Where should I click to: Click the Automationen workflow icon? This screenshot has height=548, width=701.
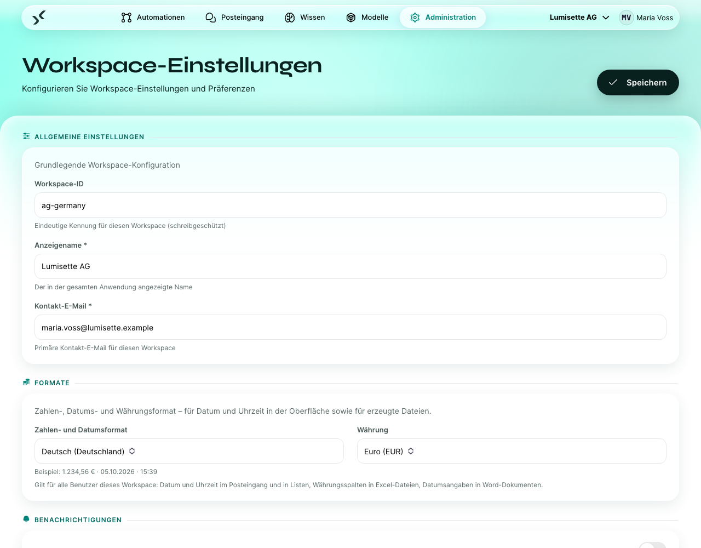[x=127, y=18]
